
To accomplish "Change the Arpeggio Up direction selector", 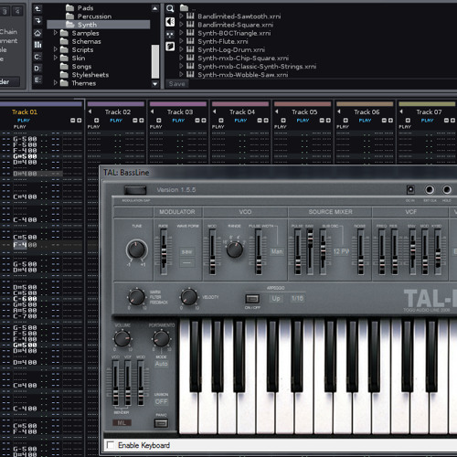I will tap(276, 299).
